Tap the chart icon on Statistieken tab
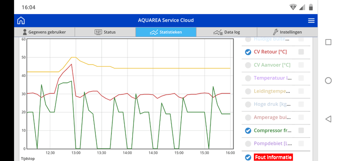This screenshot has width=339, height=161. 154,32
